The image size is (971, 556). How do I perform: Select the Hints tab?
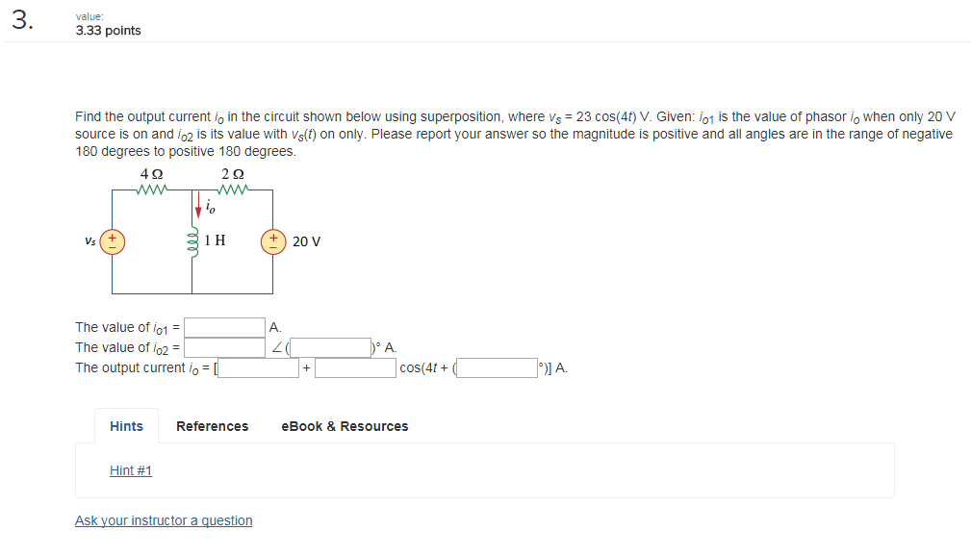coord(126,426)
